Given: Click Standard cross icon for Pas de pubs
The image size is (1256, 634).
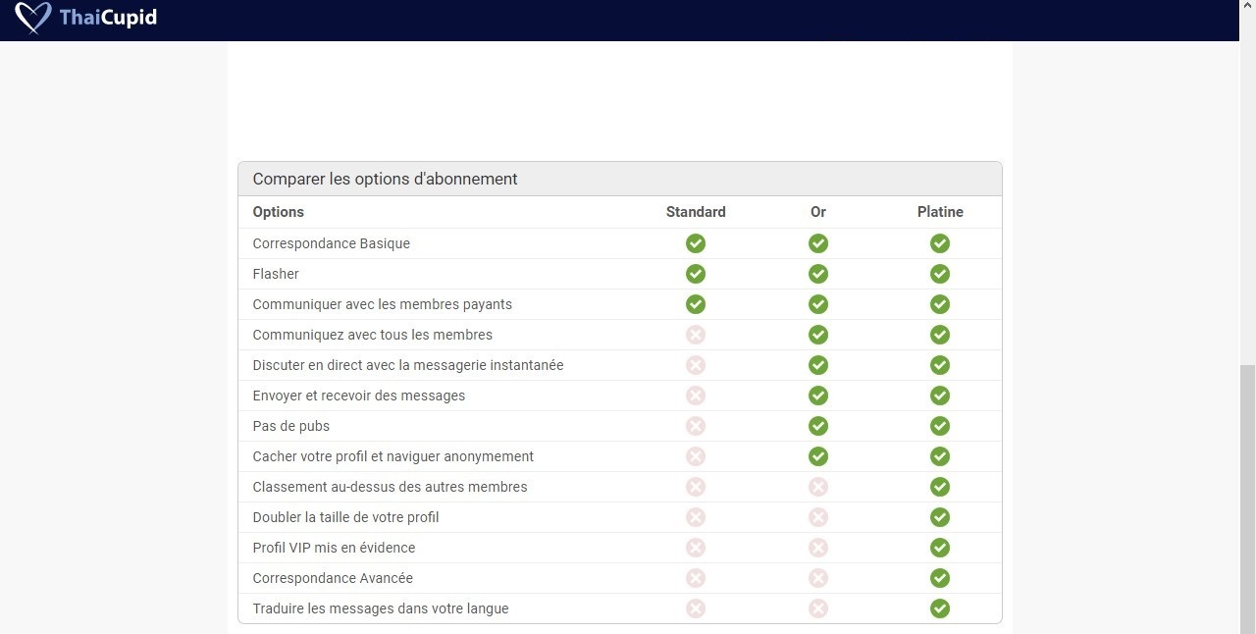Looking at the screenshot, I should (x=696, y=426).
